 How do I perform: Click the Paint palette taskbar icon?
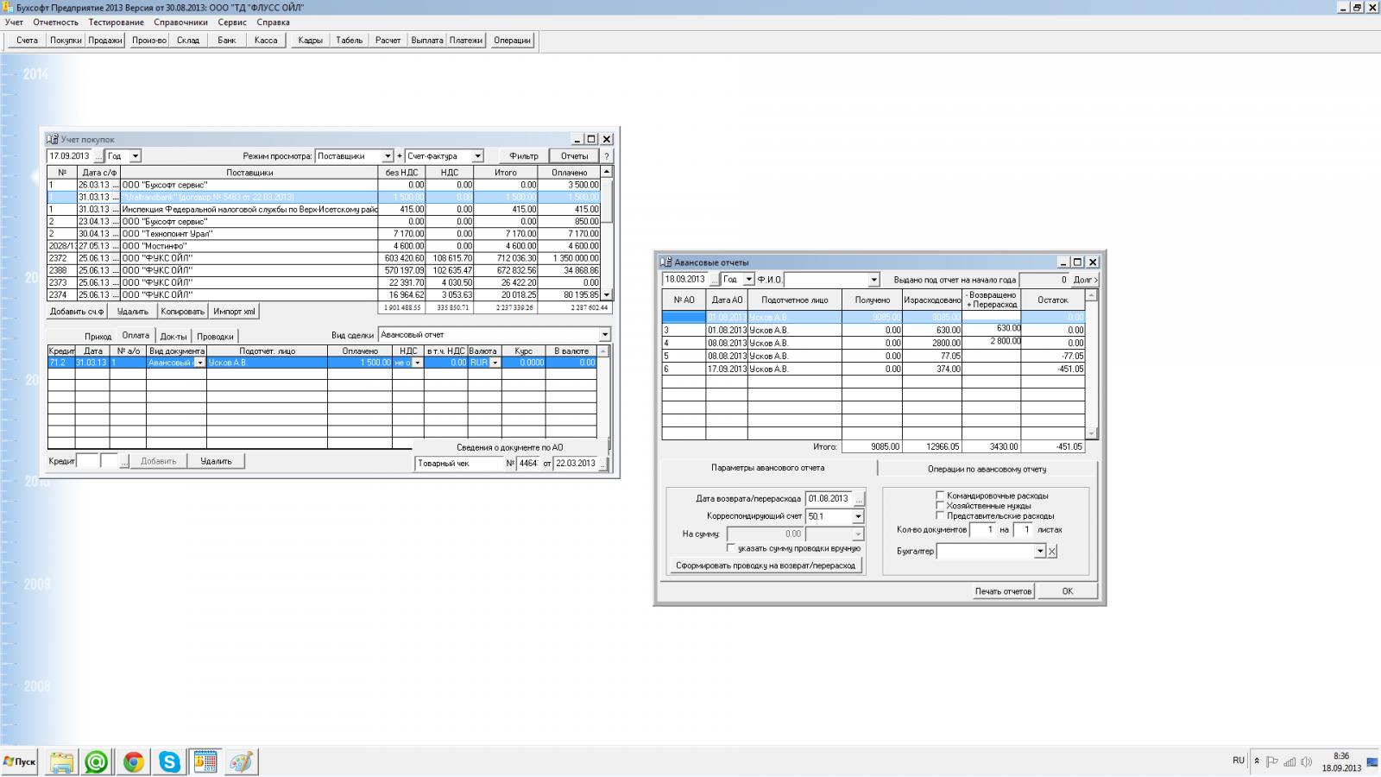pos(242,761)
